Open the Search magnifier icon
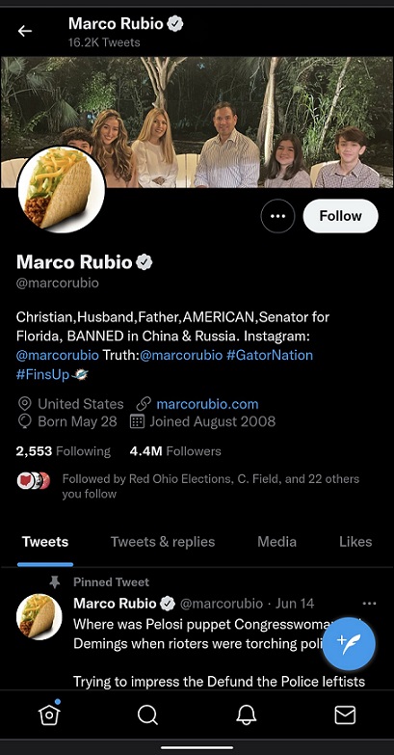The width and height of the screenshot is (394, 755). point(147,715)
